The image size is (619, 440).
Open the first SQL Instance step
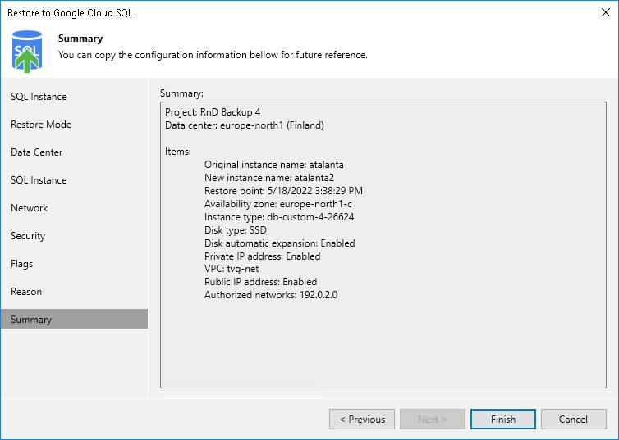pos(39,97)
